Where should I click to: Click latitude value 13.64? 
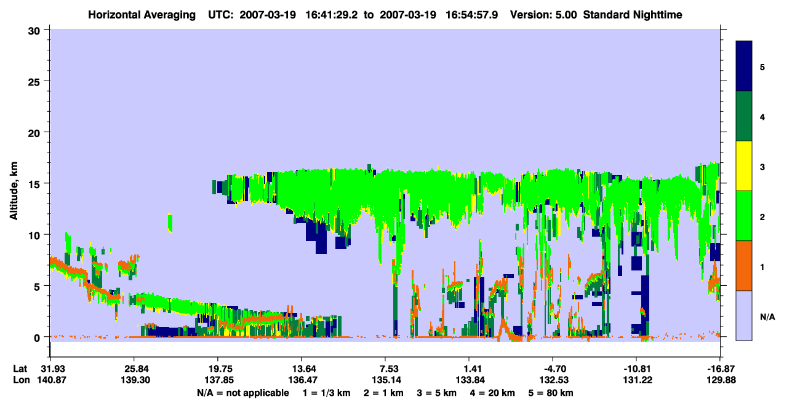click(x=303, y=369)
